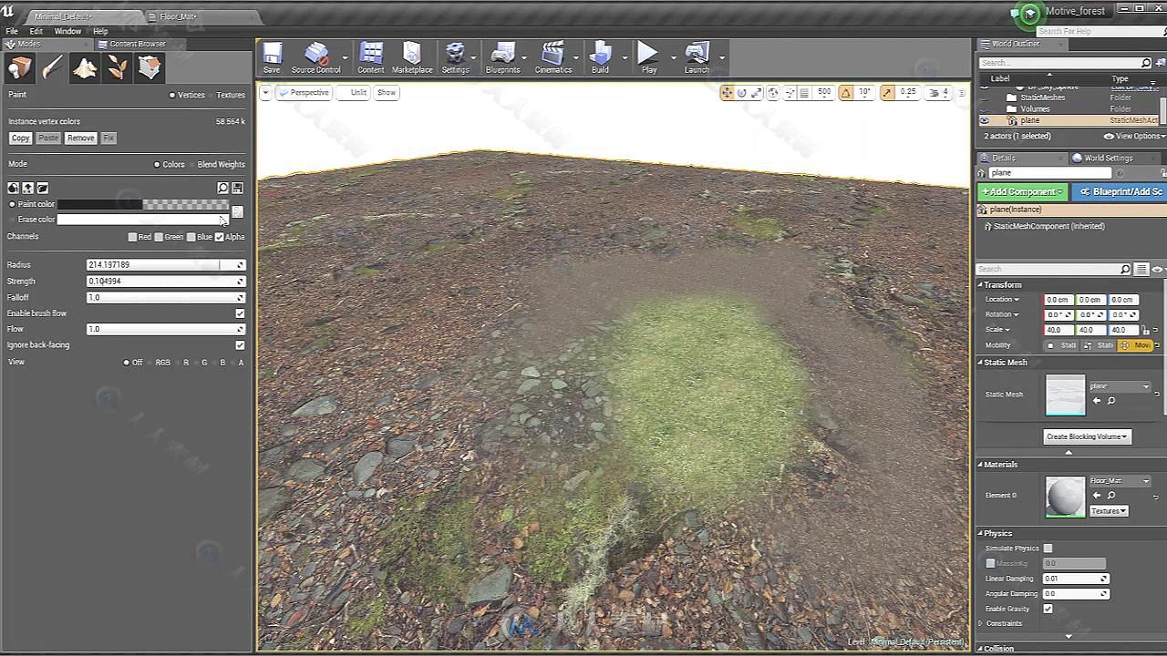Toggle world/local coordinate globe icon
The width and height of the screenshot is (1167, 656).
coord(773,93)
